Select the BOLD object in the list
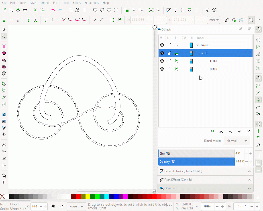Viewport: 263px width, 211px height. [213, 69]
